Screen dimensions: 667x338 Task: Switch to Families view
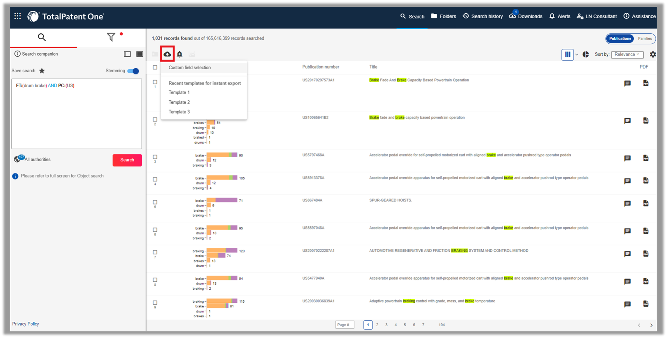[x=645, y=39]
